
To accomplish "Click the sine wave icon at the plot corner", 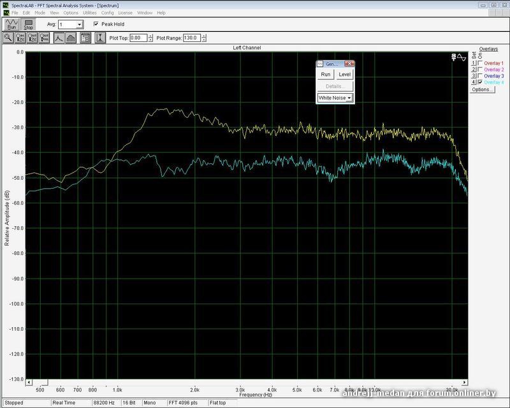I will pyautogui.click(x=462, y=57).
